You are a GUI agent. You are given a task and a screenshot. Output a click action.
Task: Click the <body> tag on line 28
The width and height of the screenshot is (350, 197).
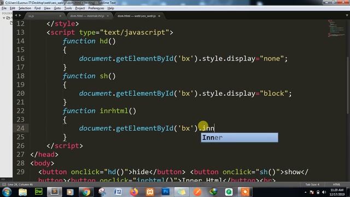pyautogui.click(x=43, y=163)
